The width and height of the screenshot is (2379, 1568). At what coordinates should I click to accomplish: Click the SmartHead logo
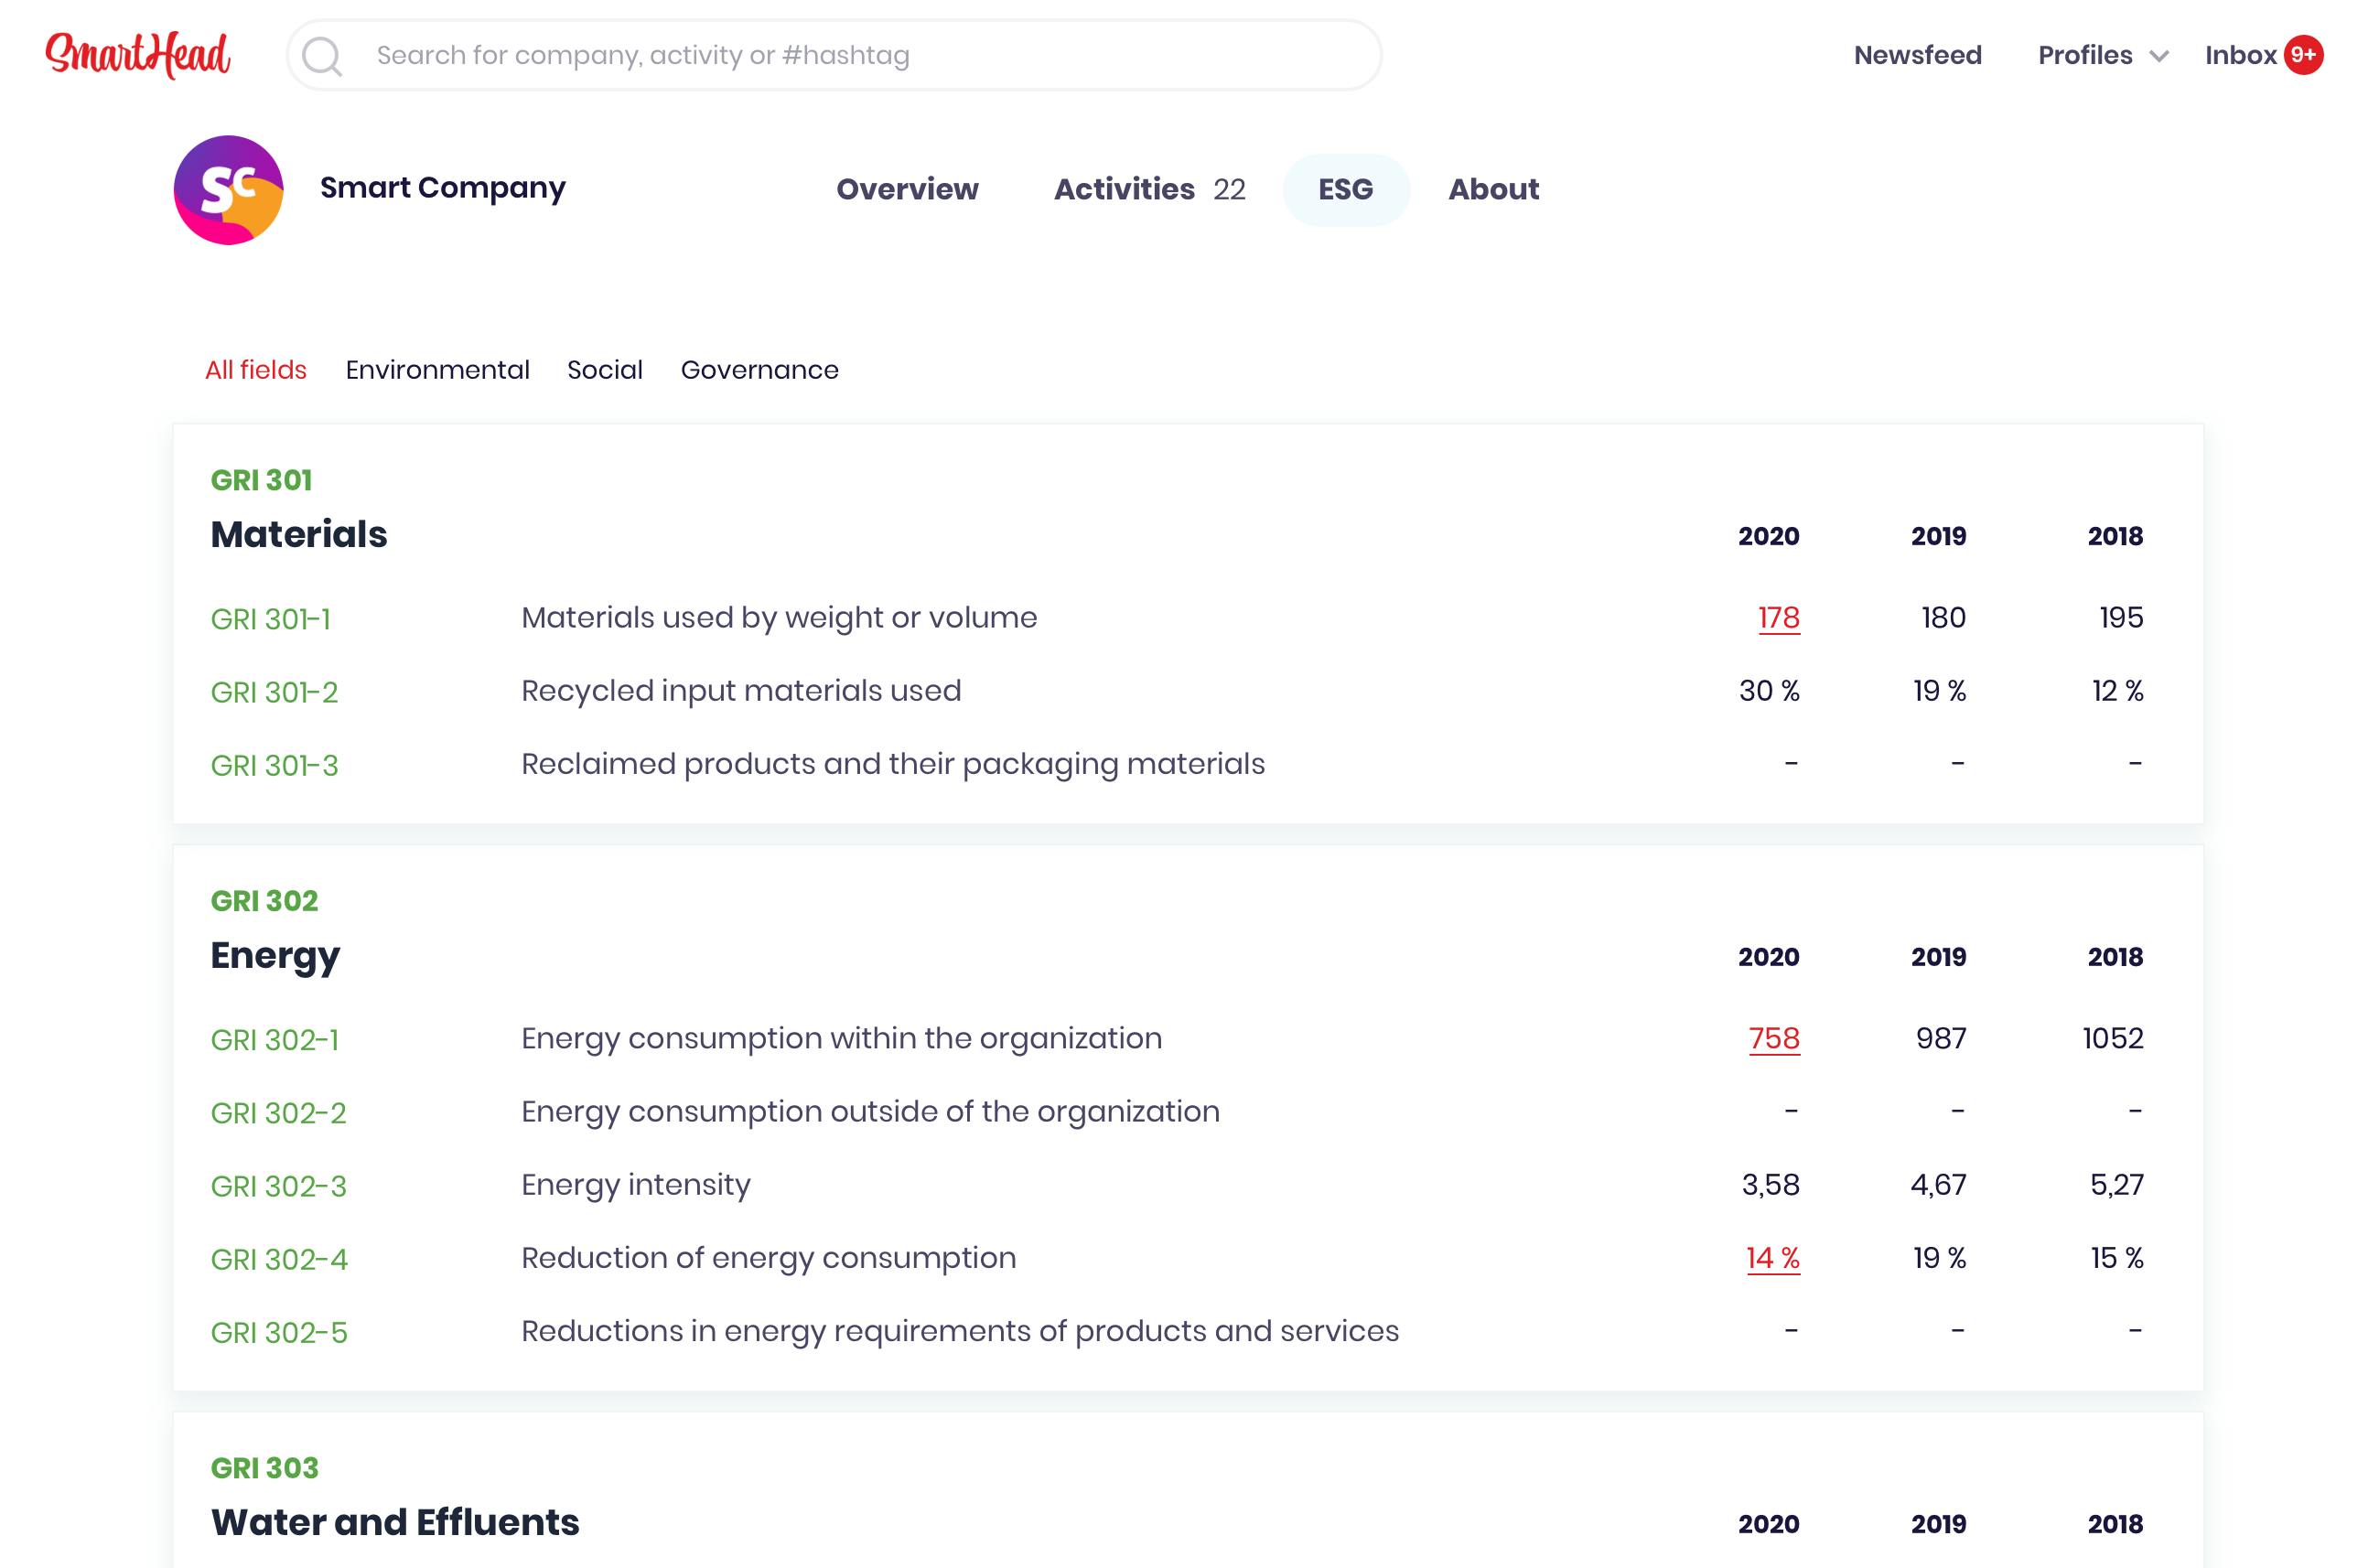pyautogui.click(x=138, y=55)
